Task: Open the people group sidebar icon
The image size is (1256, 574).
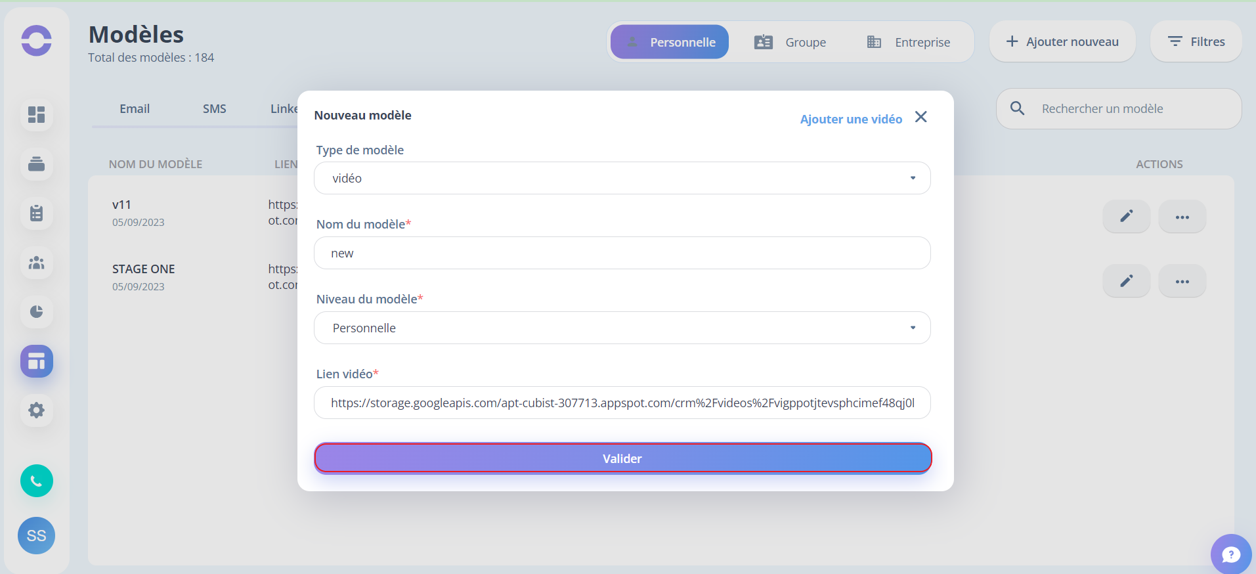Action: pos(37,263)
